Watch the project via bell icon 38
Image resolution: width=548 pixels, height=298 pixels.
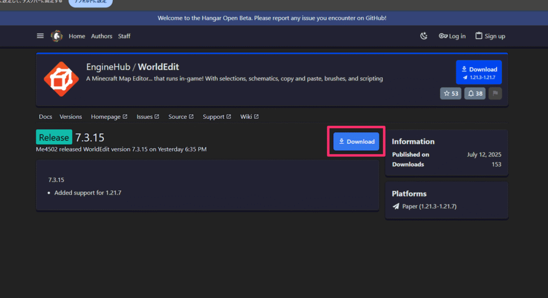(475, 93)
